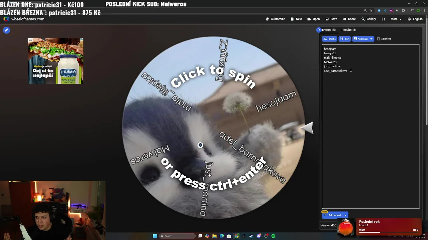Open Task View on the taskbar
428x240 pixels.
(200, 236)
